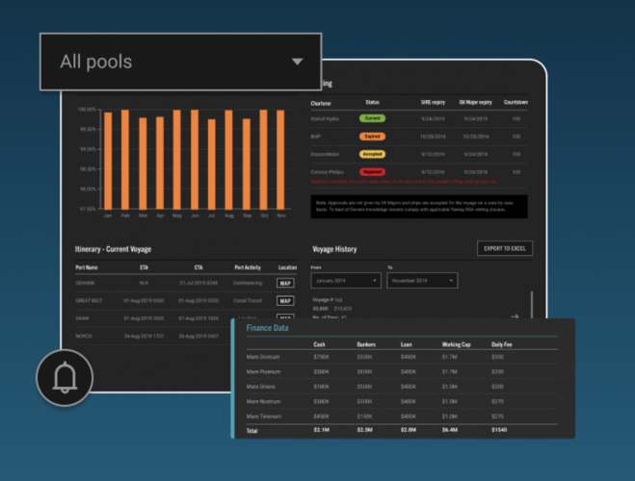Click the Nov bar in the chart

280,160
